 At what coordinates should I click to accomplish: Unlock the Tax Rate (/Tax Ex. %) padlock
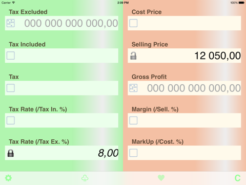(11, 153)
